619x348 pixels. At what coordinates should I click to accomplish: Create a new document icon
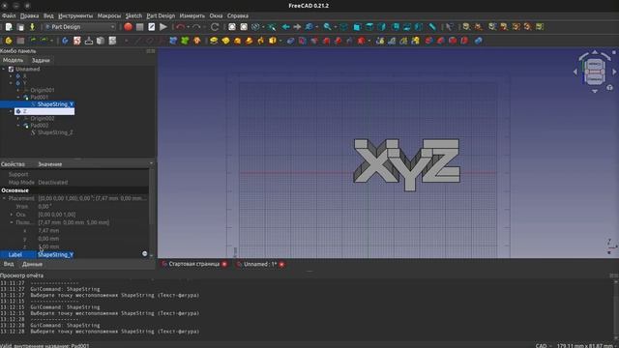click(9, 27)
